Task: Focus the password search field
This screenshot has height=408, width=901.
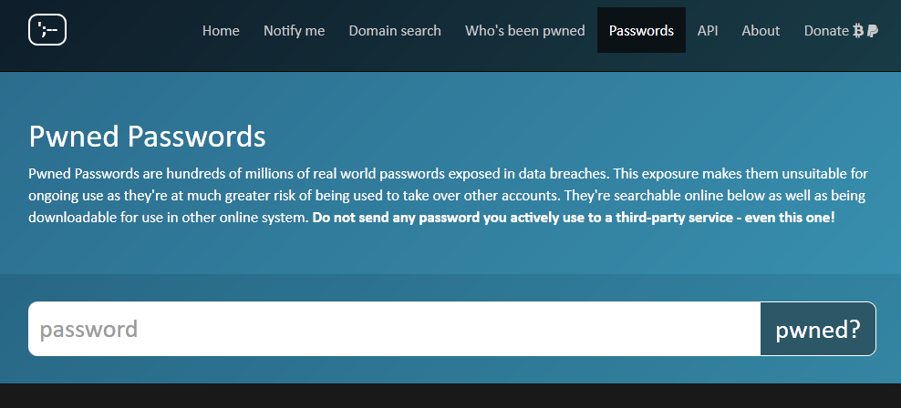Action: (x=394, y=329)
